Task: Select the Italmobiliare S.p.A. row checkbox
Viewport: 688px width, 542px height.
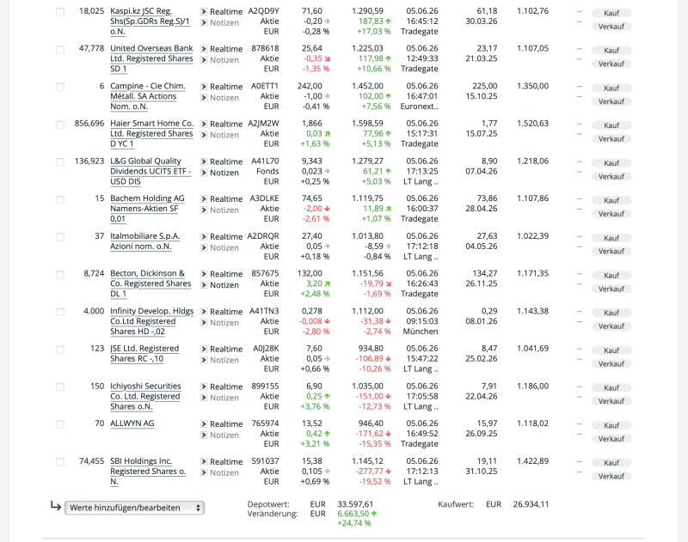Action: point(60,237)
